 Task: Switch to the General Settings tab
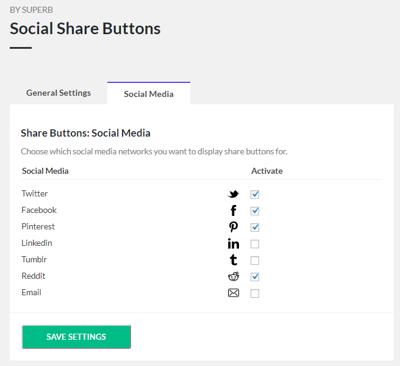[59, 93]
